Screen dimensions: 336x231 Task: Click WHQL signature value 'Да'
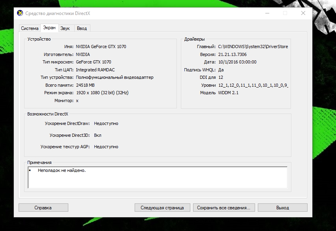pyautogui.click(x=221, y=70)
